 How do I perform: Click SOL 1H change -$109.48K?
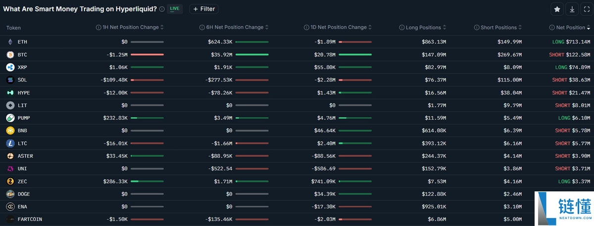[113, 80]
